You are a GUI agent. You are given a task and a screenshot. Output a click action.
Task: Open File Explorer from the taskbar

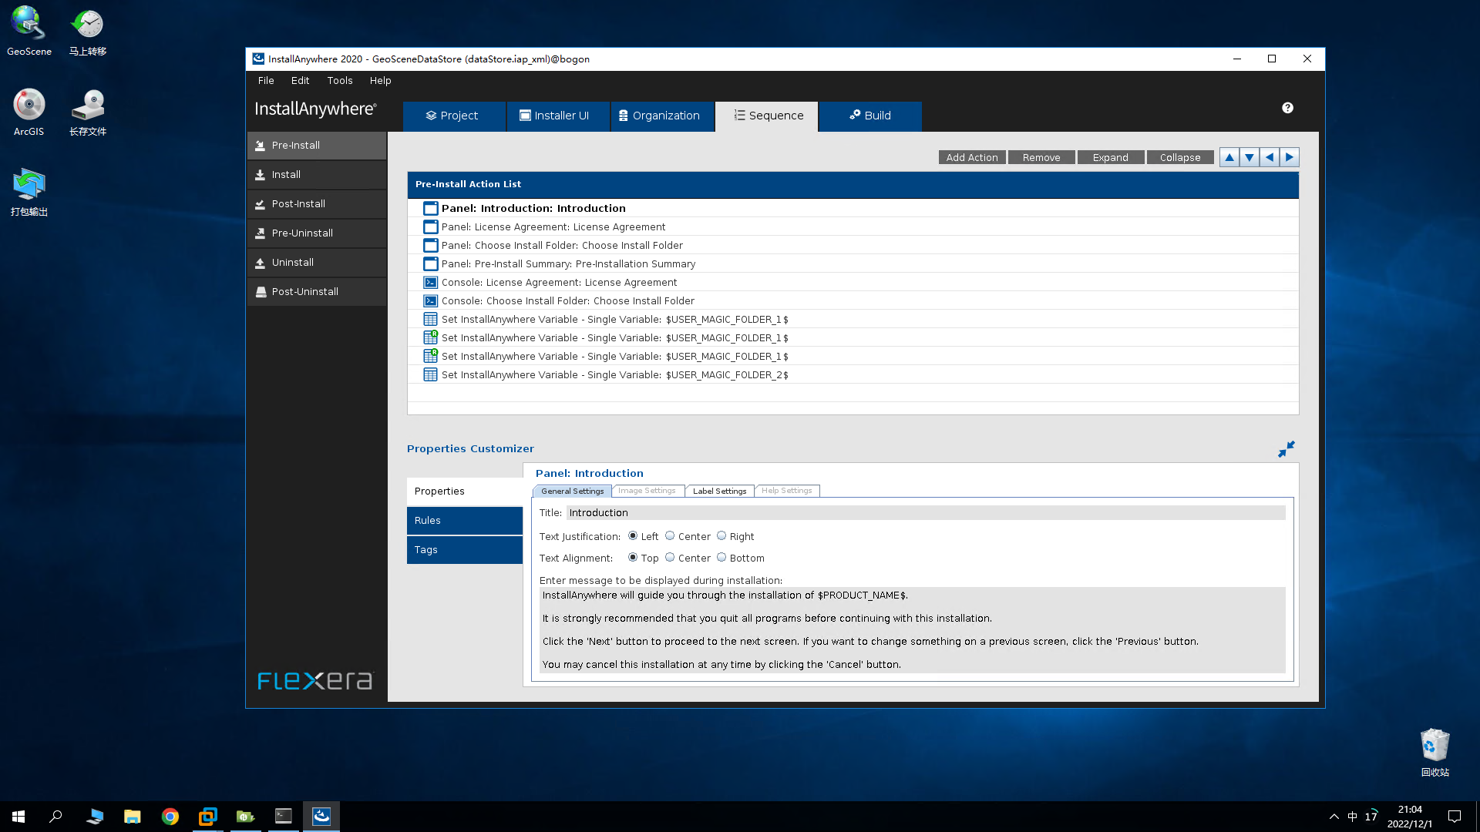[x=133, y=817]
